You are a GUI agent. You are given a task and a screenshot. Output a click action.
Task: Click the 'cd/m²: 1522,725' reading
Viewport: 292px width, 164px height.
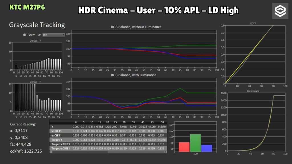click(x=26, y=151)
